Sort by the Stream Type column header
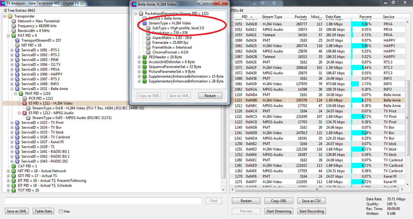Screen dimensions: 413x219 point(273,17)
